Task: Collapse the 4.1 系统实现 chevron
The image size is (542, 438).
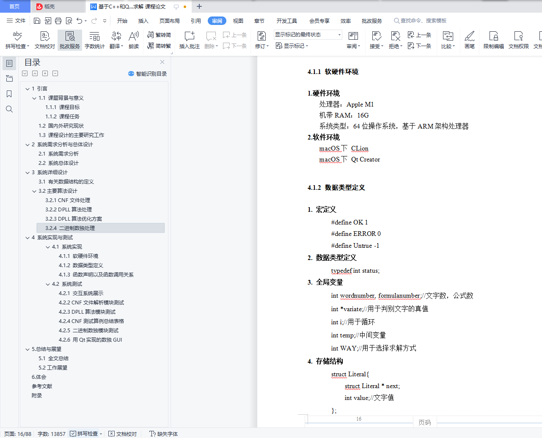Action: 48,247
